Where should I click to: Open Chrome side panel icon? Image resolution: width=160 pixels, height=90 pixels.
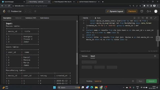tap(151, 6)
